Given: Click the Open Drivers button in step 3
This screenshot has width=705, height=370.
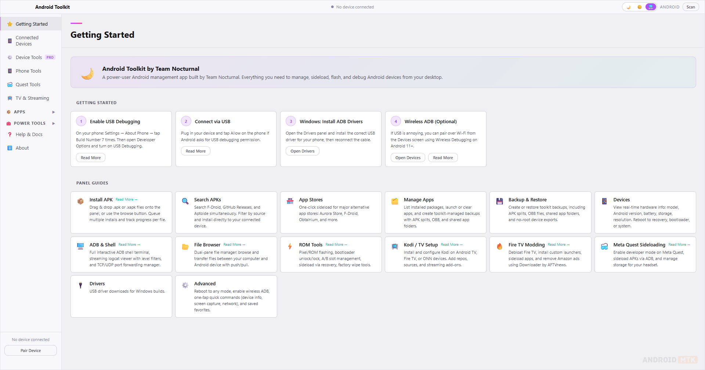Looking at the screenshot, I should point(302,151).
